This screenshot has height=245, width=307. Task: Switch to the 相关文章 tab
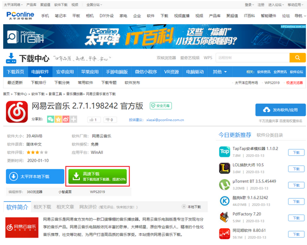[65, 207]
